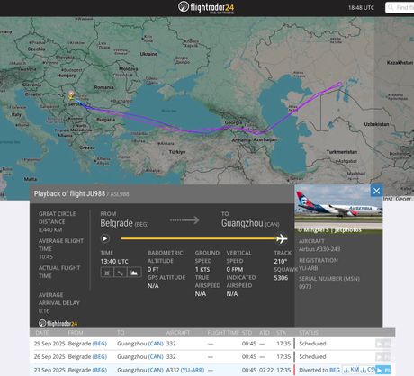This screenshot has width=414, height=376.
Task: Click the first icon below the 13:40 UTC time
Action: pyautogui.click(x=107, y=273)
